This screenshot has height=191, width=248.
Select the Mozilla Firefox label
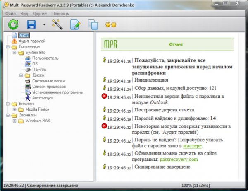tap(38, 109)
